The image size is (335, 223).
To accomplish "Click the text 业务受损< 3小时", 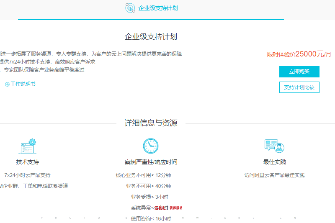I will tap(149, 197).
